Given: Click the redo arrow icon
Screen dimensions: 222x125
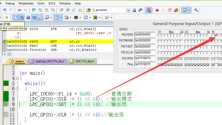Looking at the screenshot, I should 11,10.
